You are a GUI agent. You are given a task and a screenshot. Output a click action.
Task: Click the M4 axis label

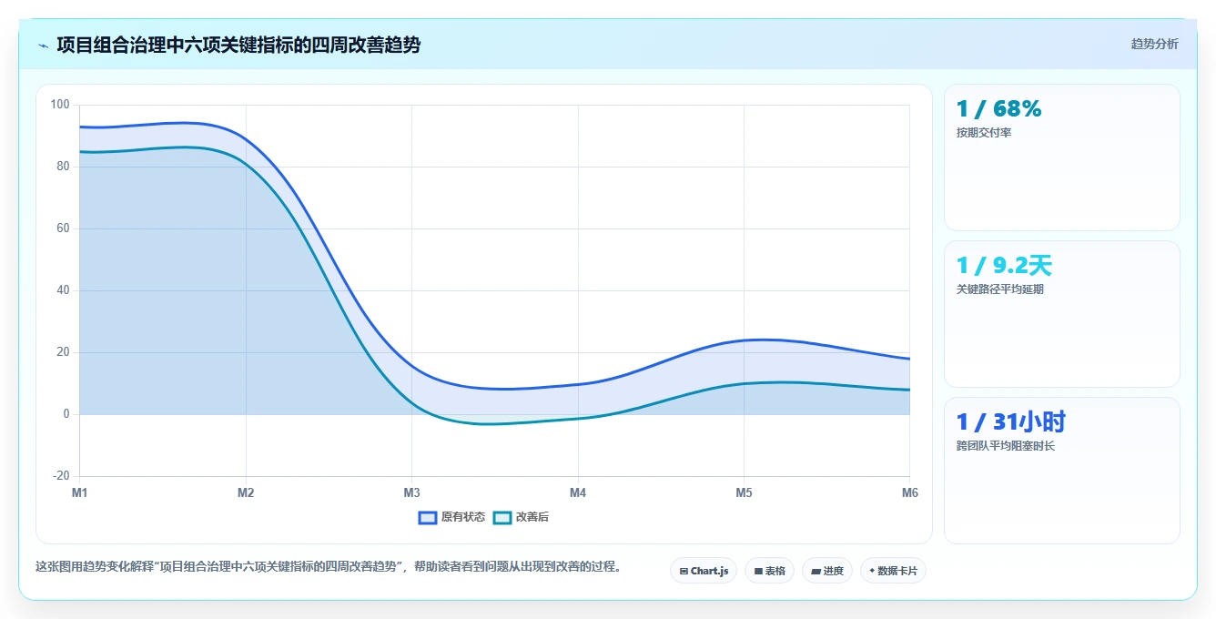[578, 492]
